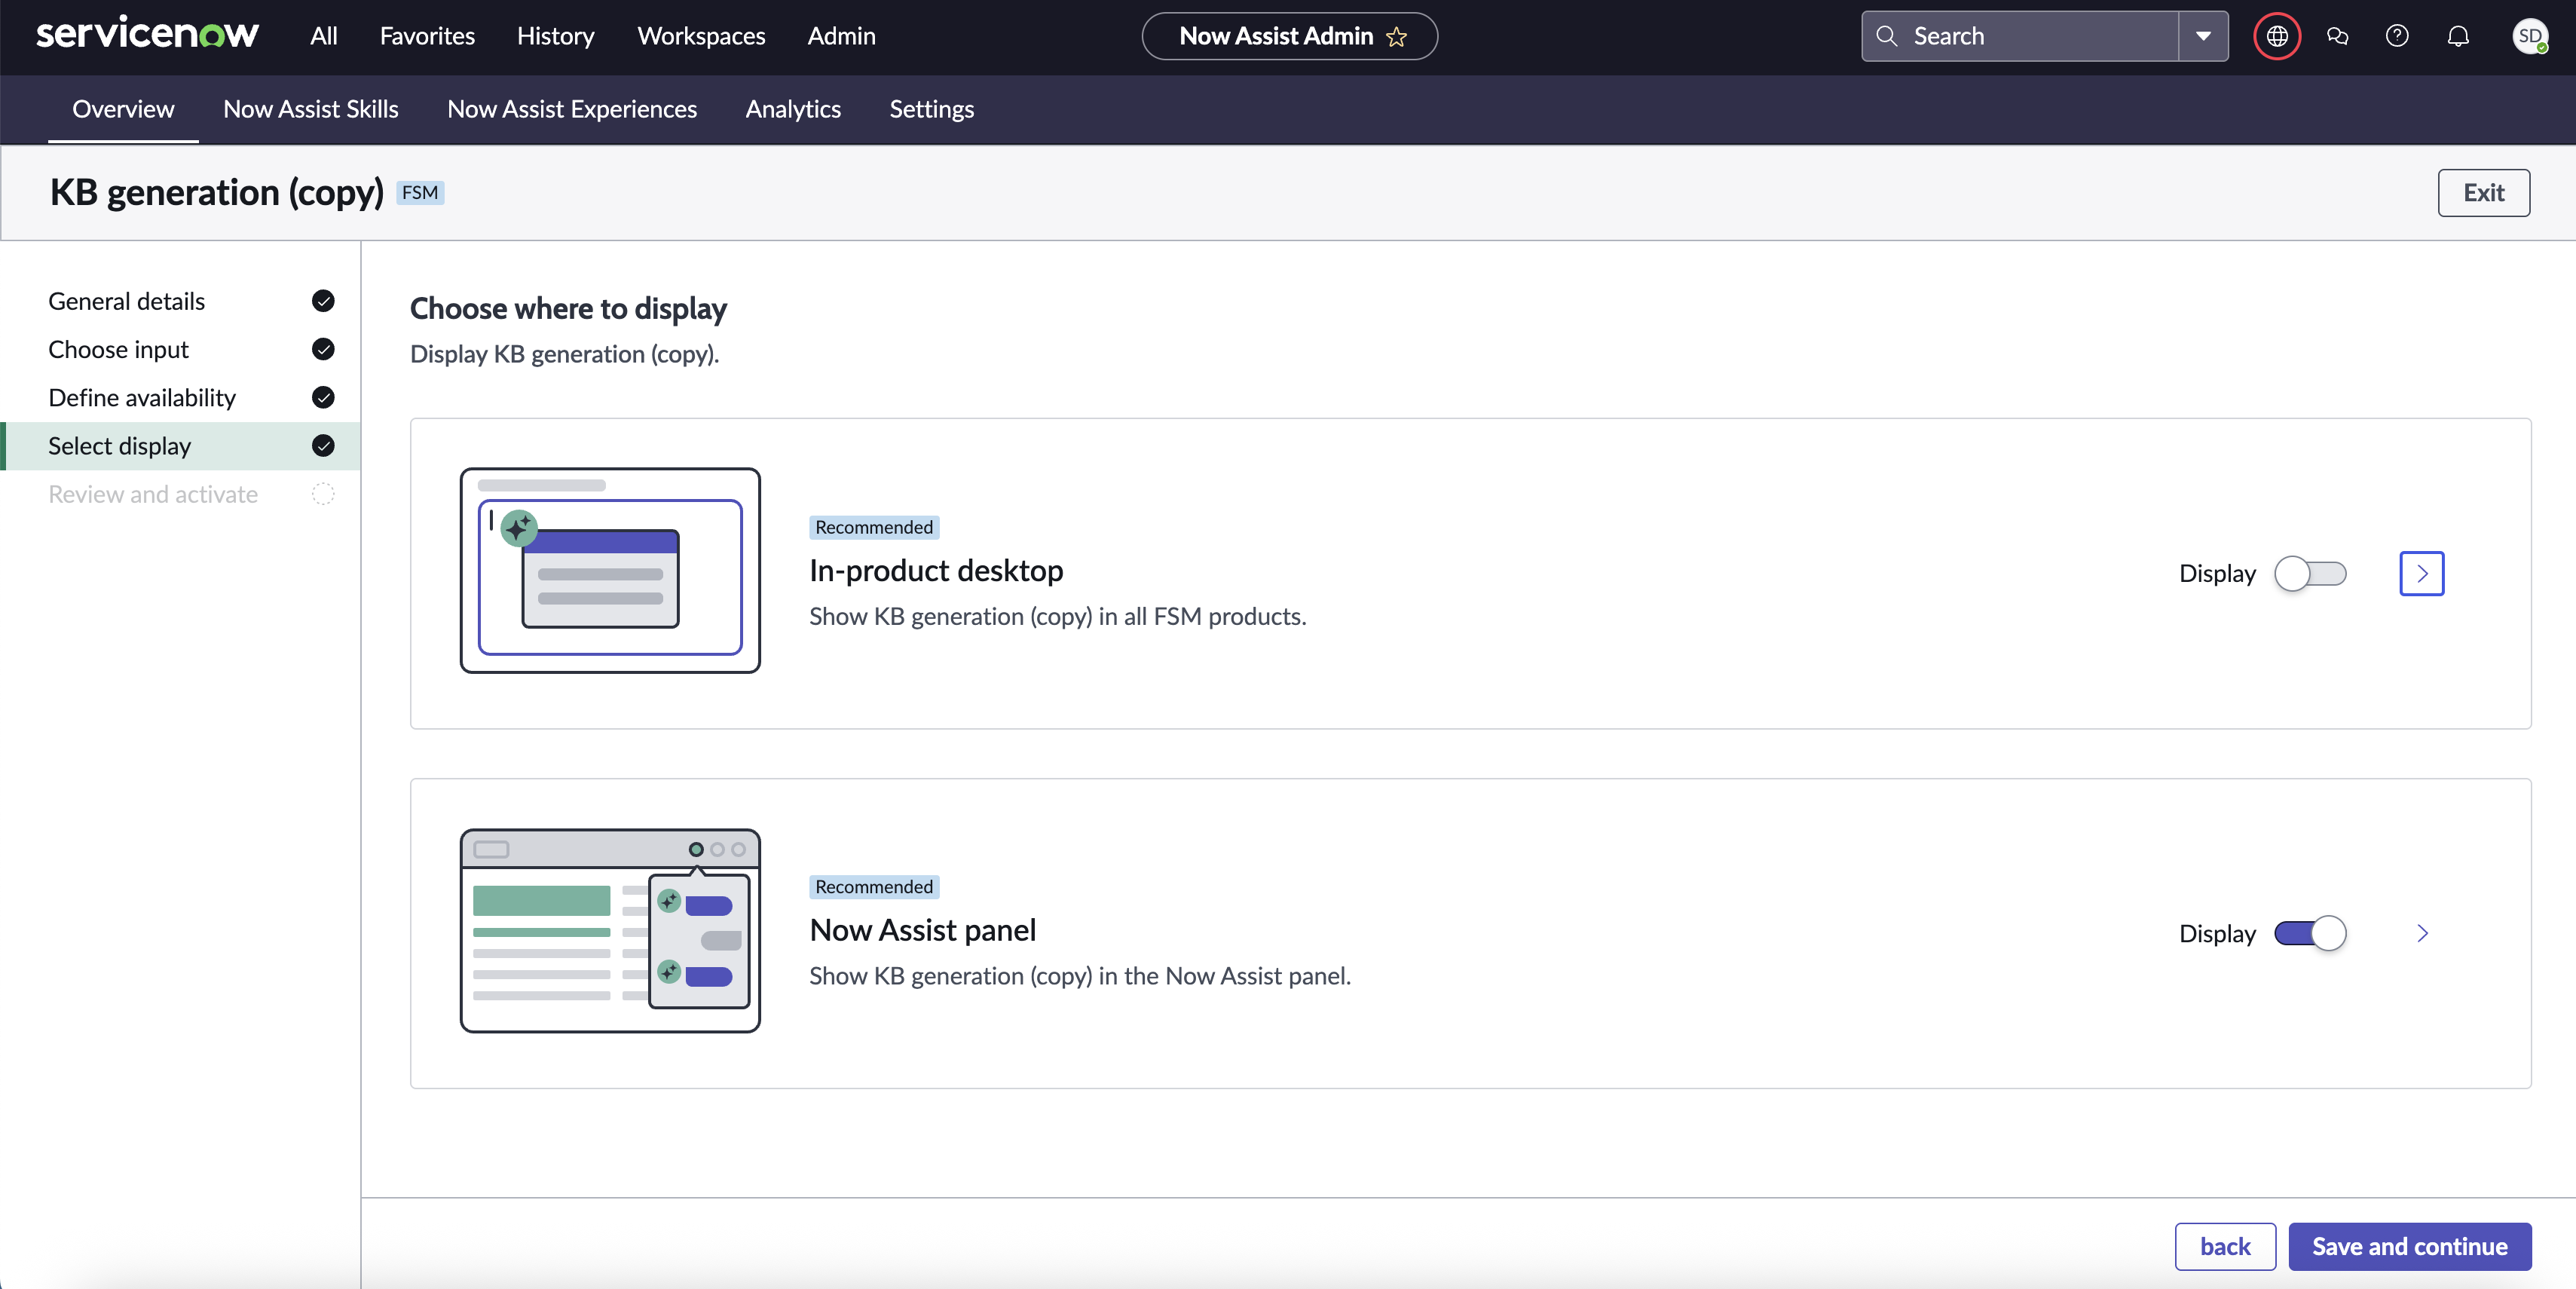Expand Now Assist panel details chevron
This screenshot has height=1289, width=2576.
2422,933
